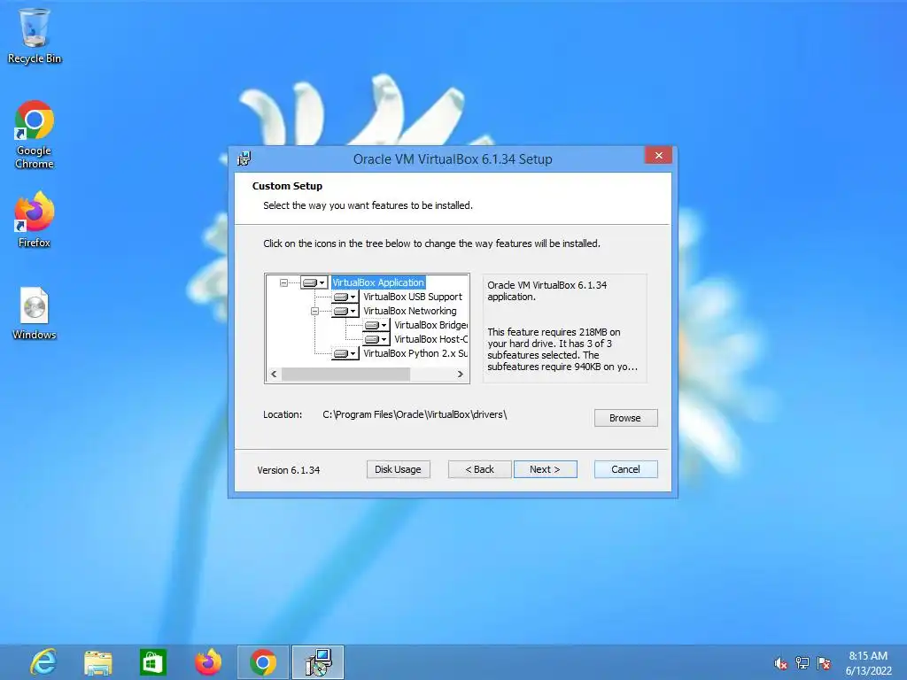Open the Recycle Bin desktop icon
907x680 pixels.
(35, 36)
